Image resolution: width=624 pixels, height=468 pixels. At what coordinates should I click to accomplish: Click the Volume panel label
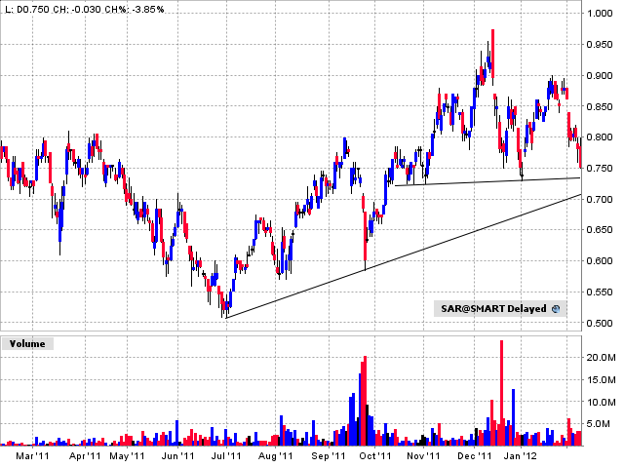27,344
